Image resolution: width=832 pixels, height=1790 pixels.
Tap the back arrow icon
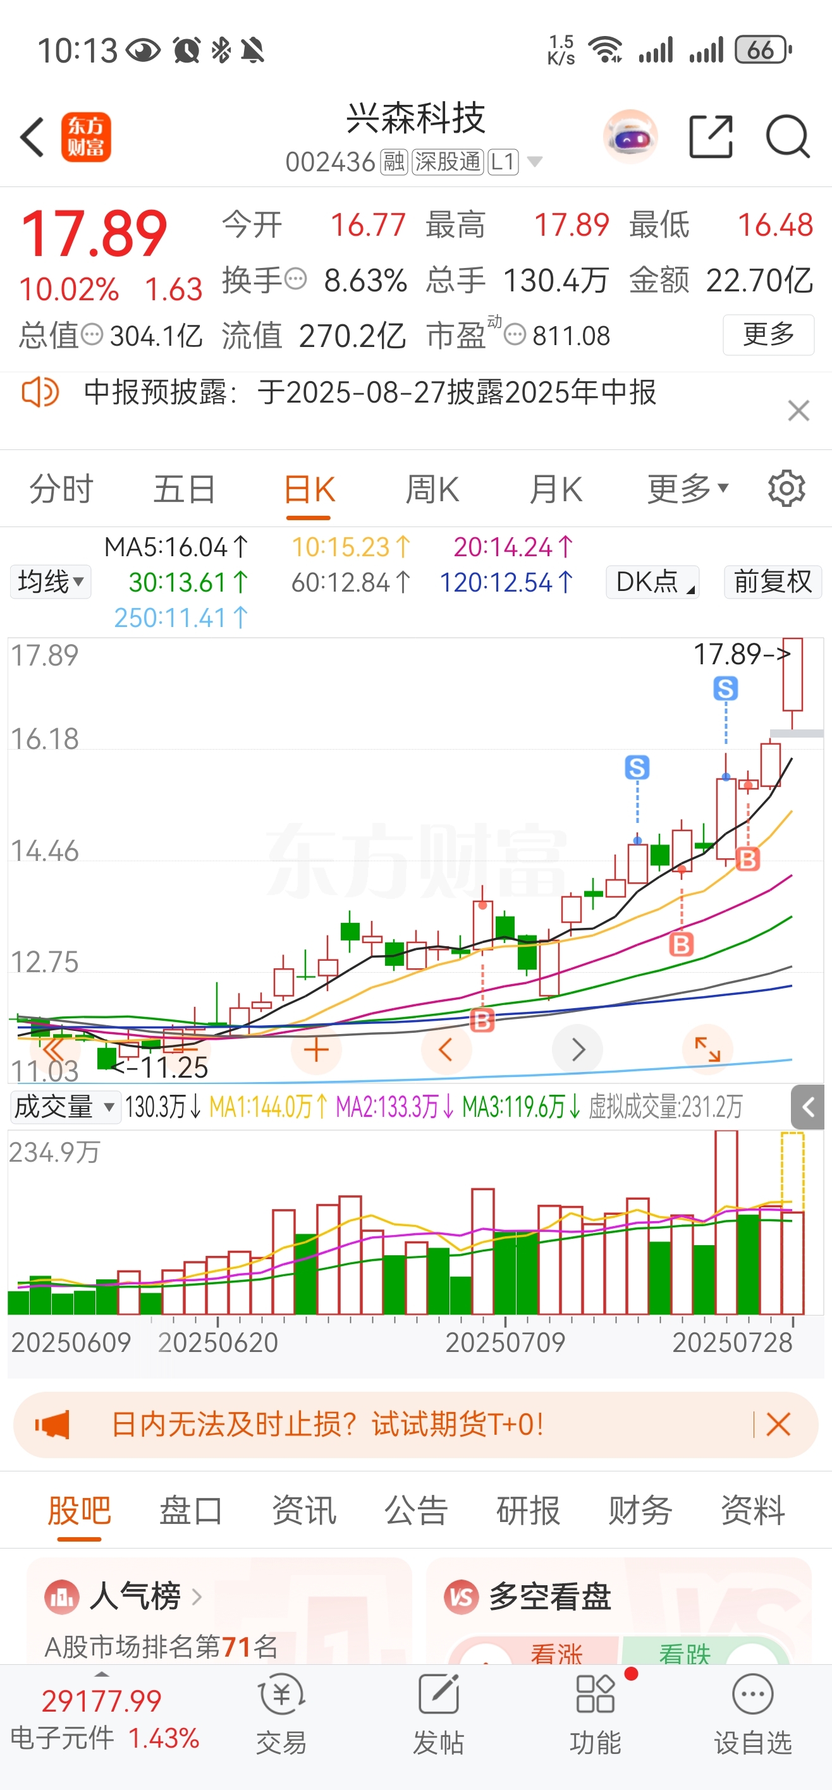coord(32,137)
